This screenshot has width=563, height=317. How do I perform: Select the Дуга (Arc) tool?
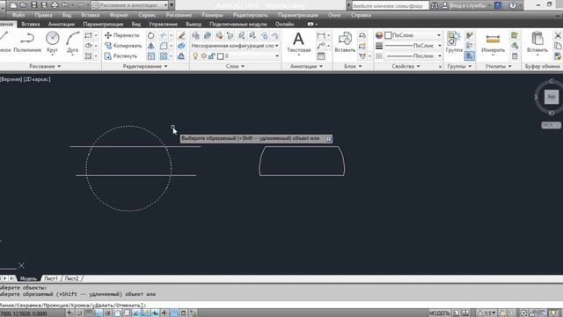pos(72,42)
